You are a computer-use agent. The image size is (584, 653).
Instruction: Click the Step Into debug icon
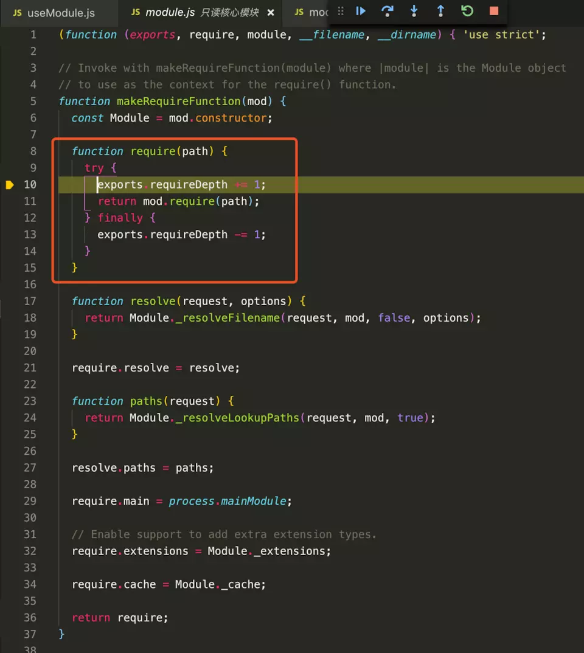[x=414, y=11]
